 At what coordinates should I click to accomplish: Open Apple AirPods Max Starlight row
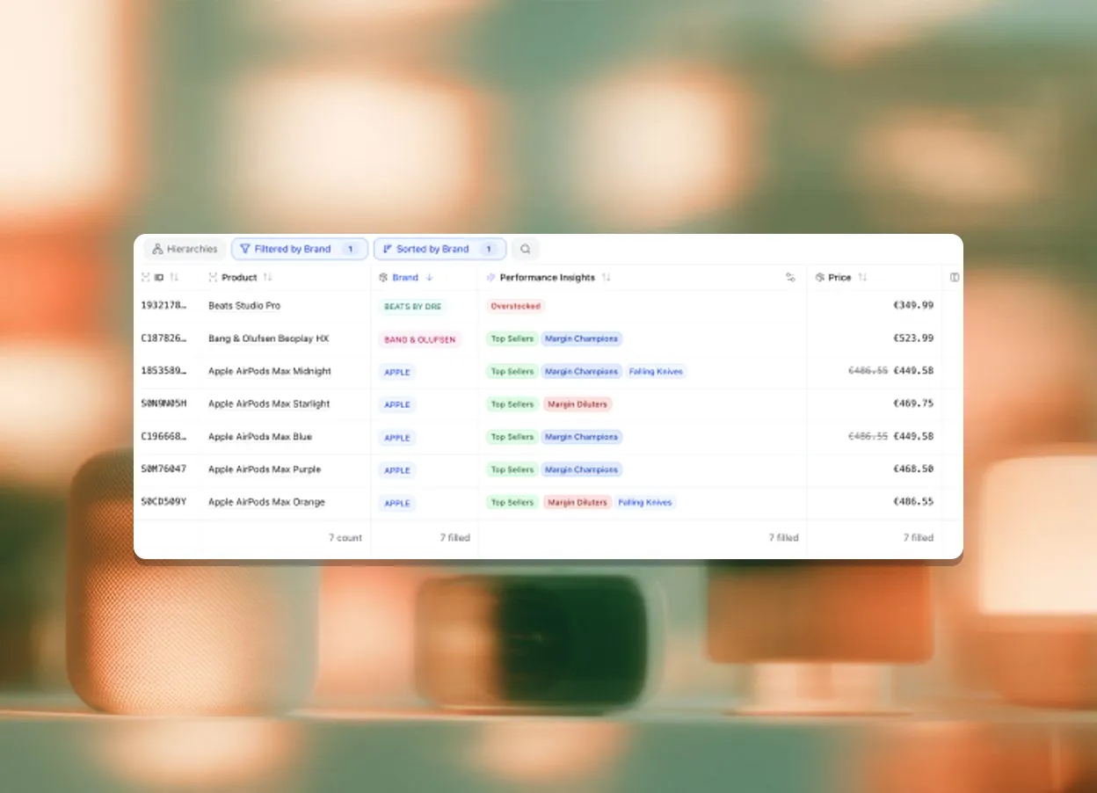point(269,404)
